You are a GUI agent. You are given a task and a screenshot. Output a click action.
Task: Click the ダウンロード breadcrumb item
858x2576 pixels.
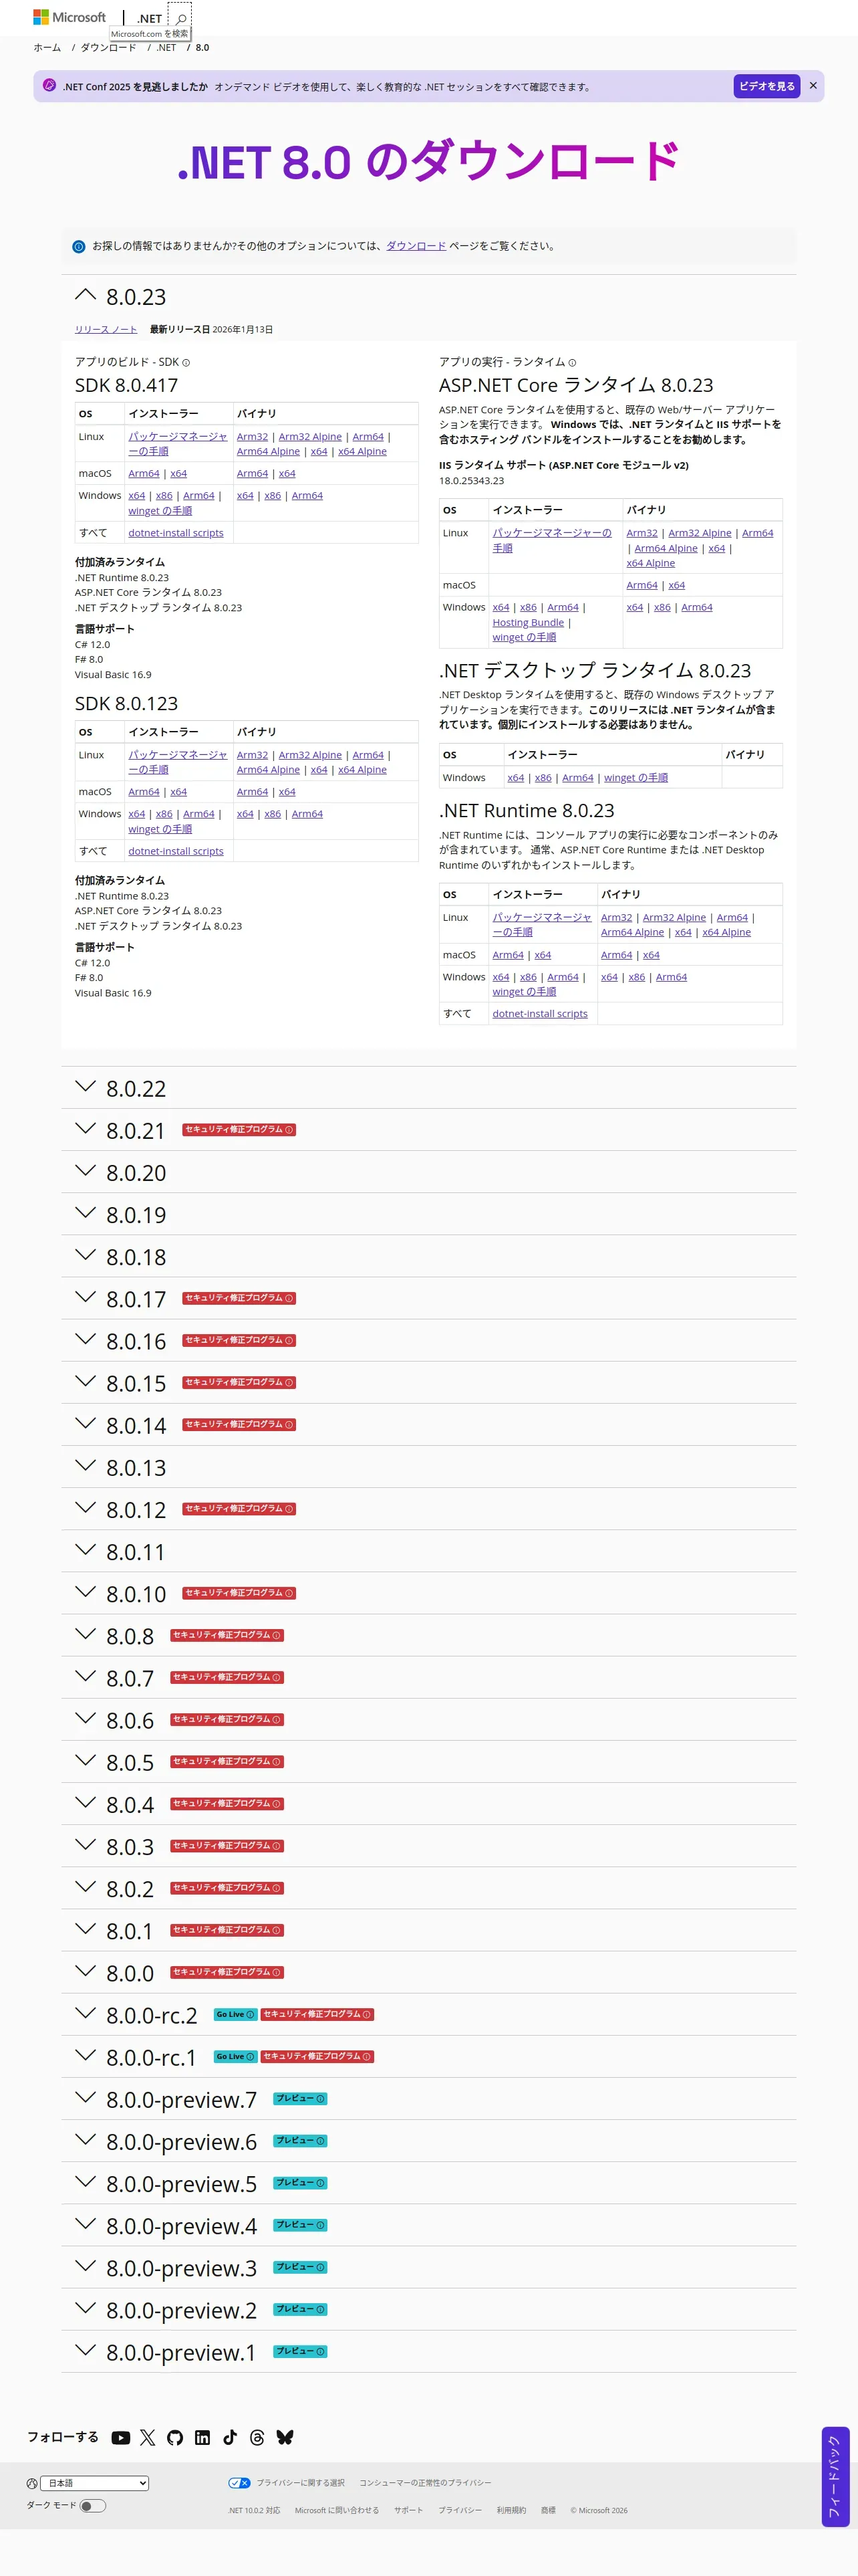pos(108,48)
